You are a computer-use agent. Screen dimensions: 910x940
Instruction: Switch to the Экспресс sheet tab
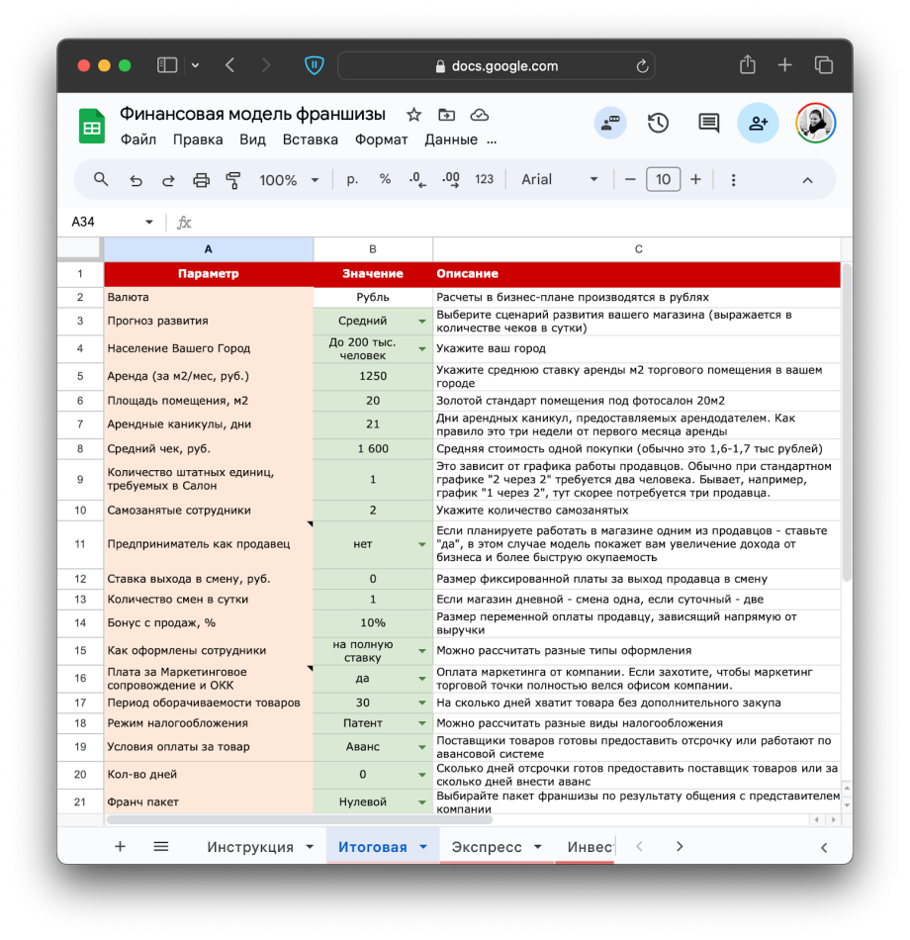click(487, 846)
